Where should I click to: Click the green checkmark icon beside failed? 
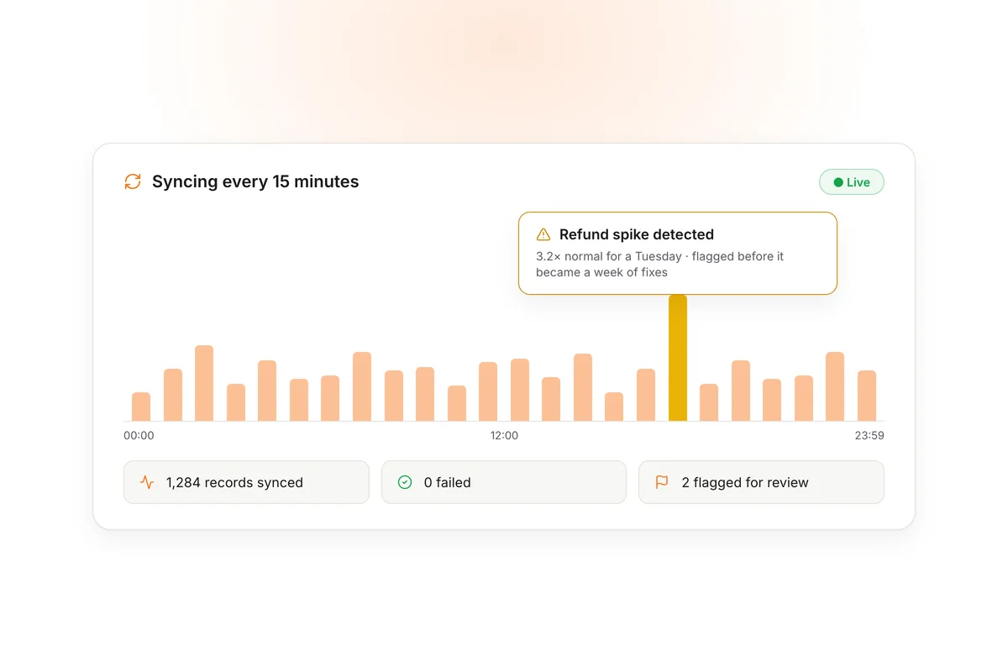(405, 482)
